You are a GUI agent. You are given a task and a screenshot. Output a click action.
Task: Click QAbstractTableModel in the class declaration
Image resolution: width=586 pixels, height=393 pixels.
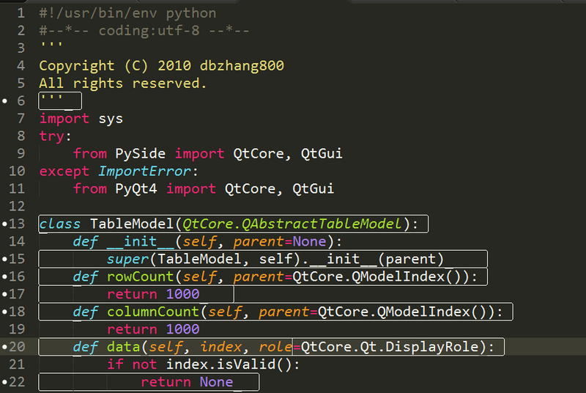(x=331, y=224)
